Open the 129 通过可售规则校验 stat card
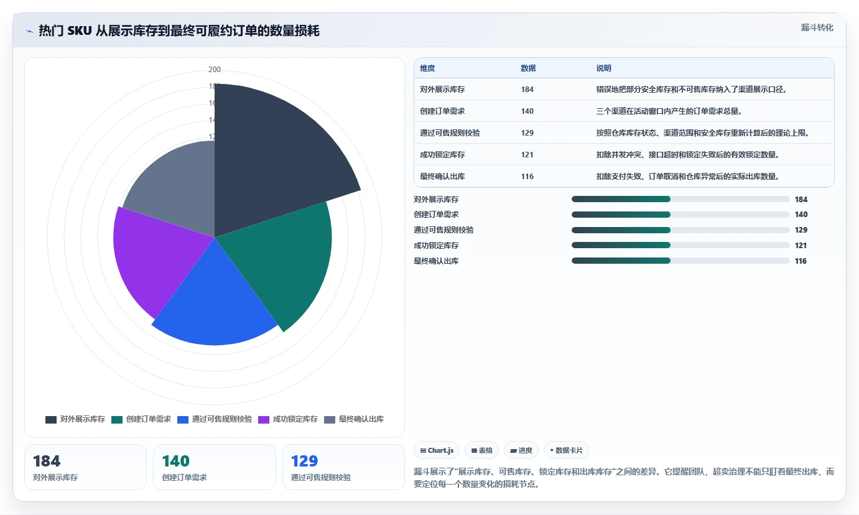Viewport: 859px width, 515px height. coord(343,467)
